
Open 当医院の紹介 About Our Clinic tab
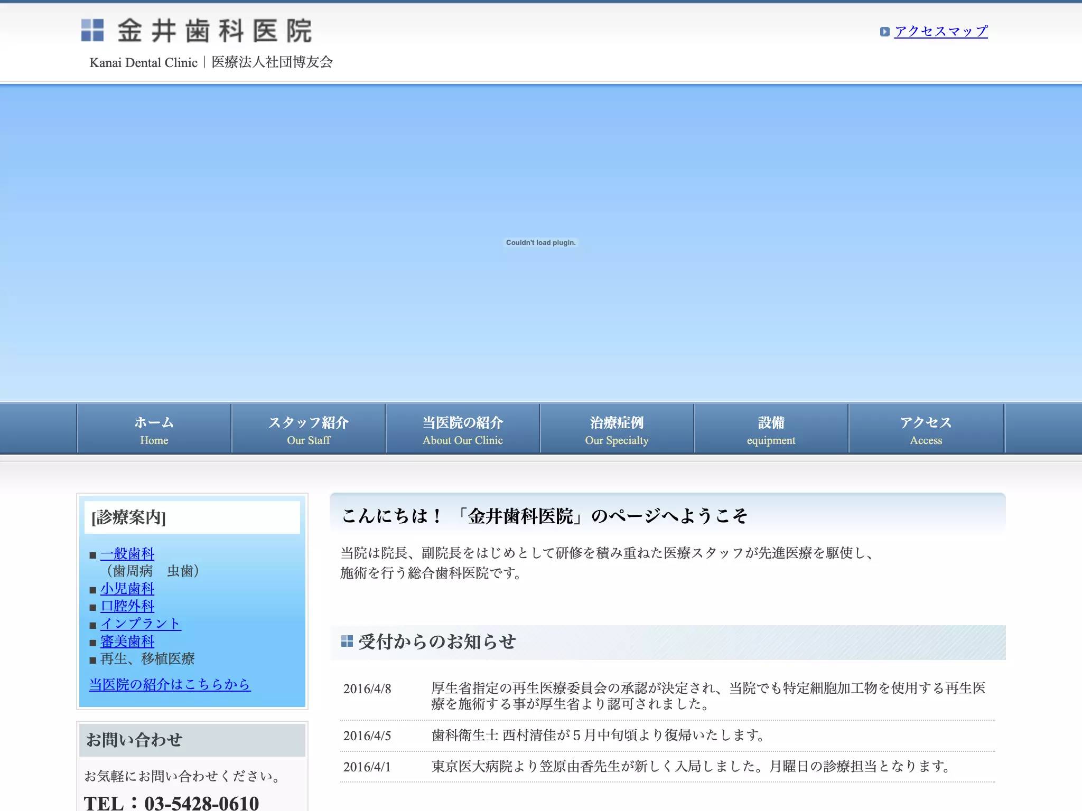(463, 429)
